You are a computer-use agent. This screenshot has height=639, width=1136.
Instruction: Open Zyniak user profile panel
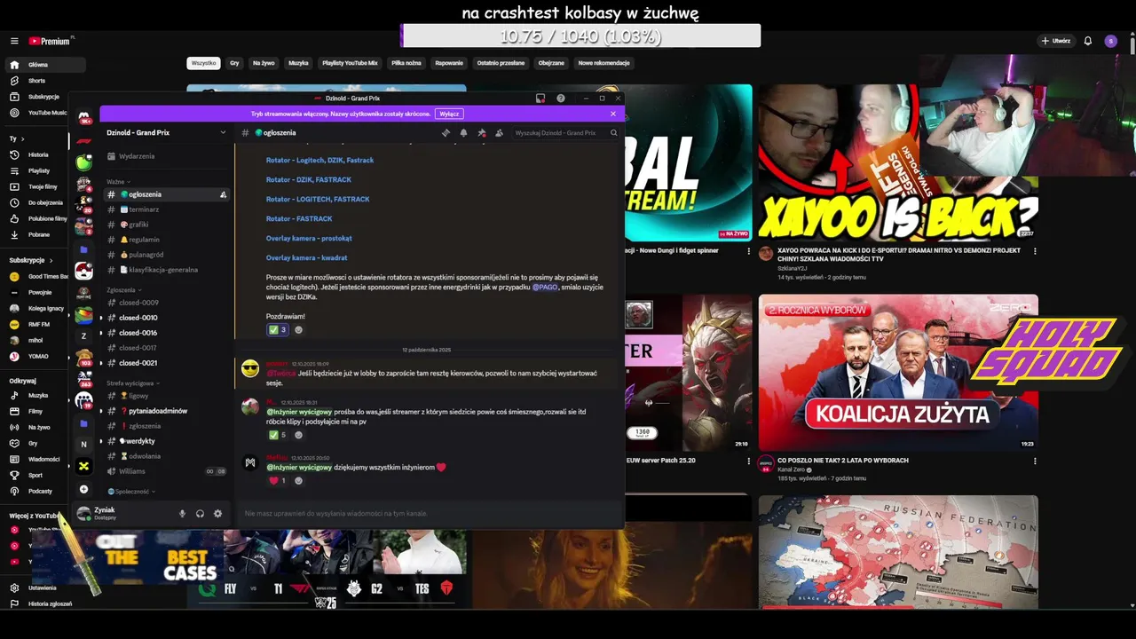[x=121, y=513]
